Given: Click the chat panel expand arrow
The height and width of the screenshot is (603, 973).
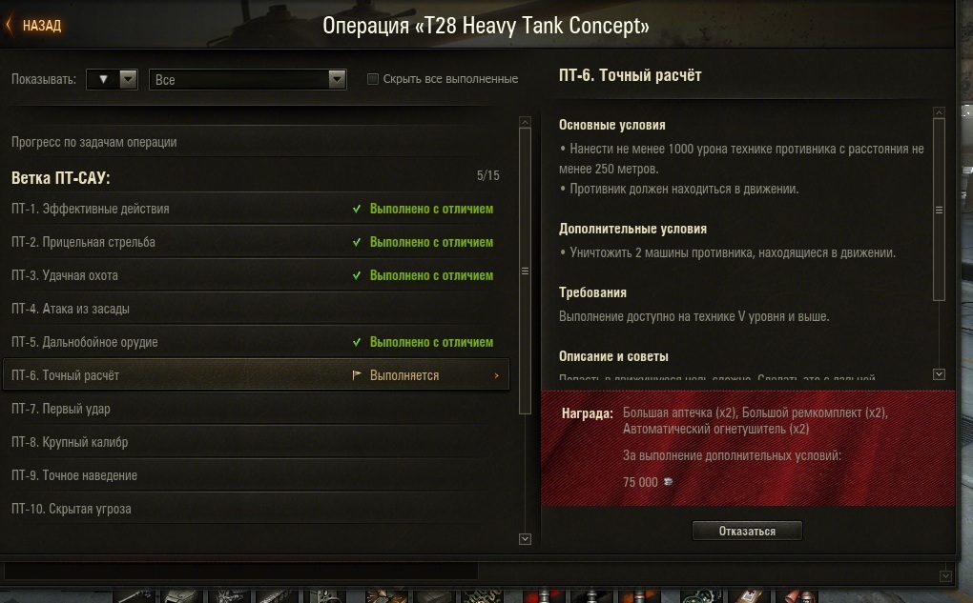Looking at the screenshot, I should click(x=945, y=576).
